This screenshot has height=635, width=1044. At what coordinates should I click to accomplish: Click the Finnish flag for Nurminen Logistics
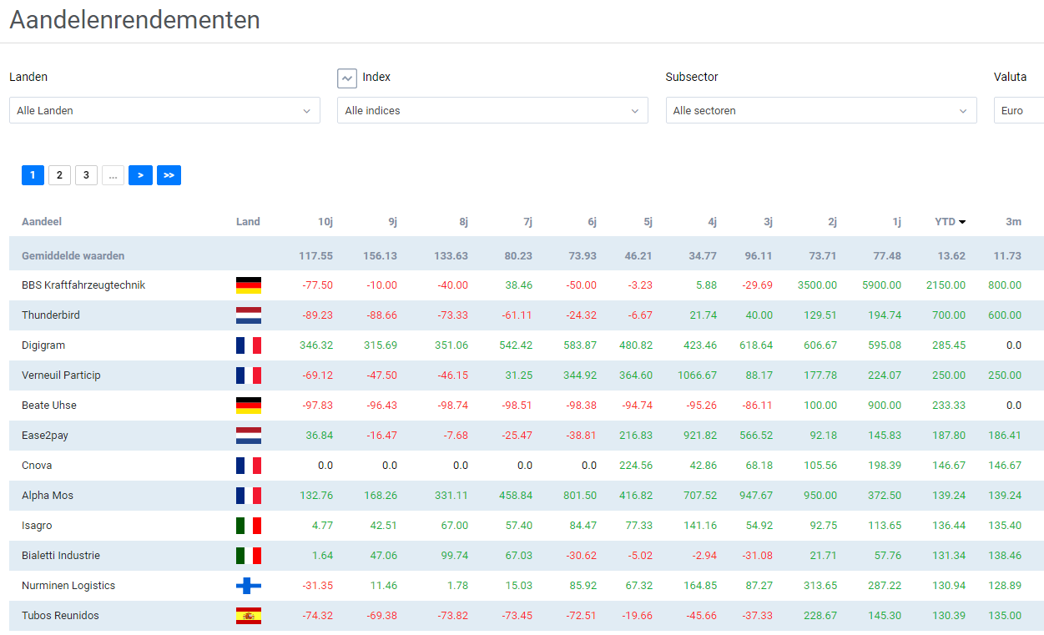[x=249, y=586]
